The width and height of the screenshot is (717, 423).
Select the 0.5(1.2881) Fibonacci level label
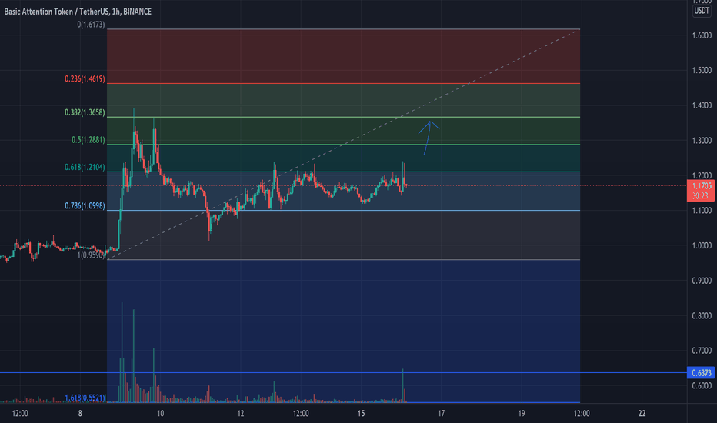(x=88, y=140)
